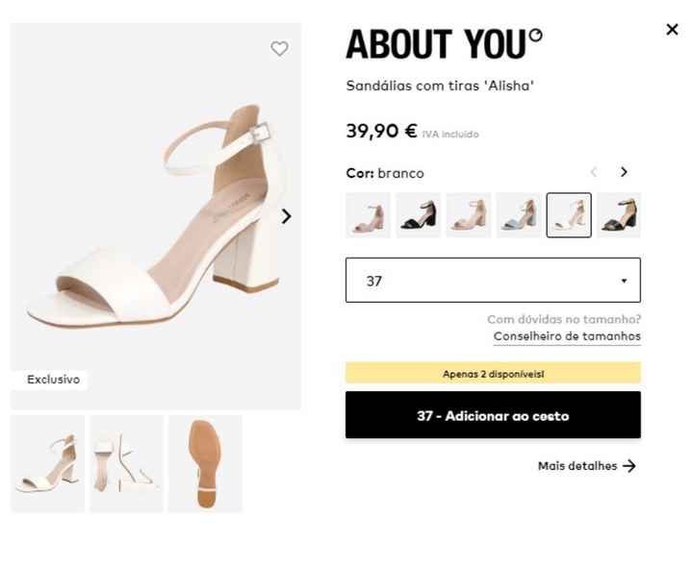View the sole bottom thumbnail image
Image resolution: width=693 pixels, height=567 pixels.
pos(205,463)
